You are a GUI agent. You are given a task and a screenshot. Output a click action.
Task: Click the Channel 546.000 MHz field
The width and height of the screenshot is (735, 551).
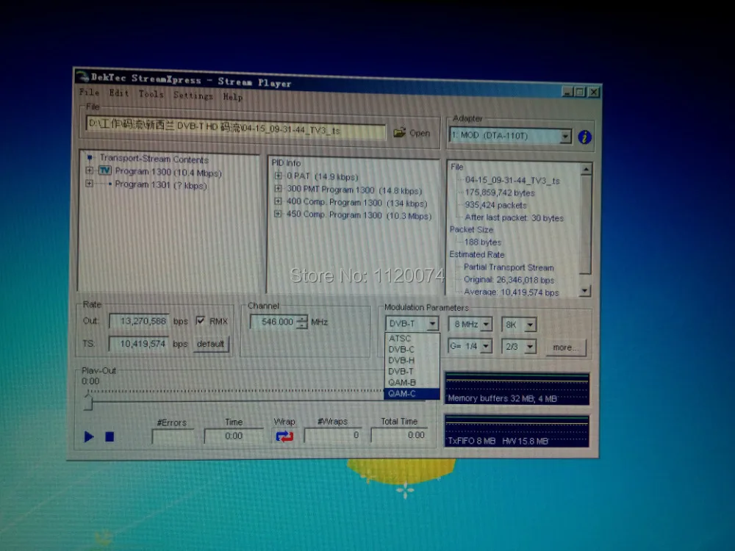pyautogui.click(x=273, y=322)
